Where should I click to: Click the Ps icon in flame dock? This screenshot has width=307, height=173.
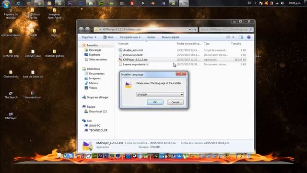pyautogui.click(x=106, y=156)
